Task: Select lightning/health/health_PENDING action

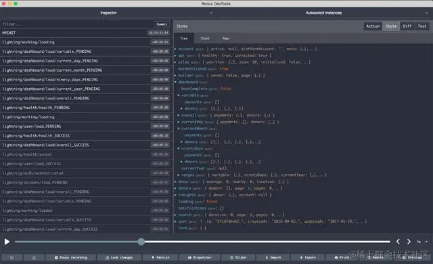Action: [x=86, y=108]
